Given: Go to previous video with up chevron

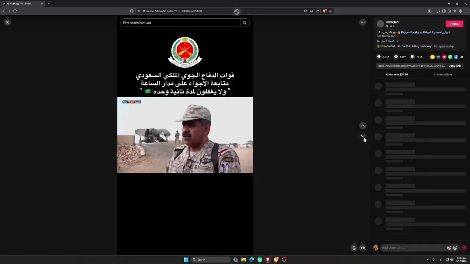Looking at the screenshot, I should [x=363, y=125].
